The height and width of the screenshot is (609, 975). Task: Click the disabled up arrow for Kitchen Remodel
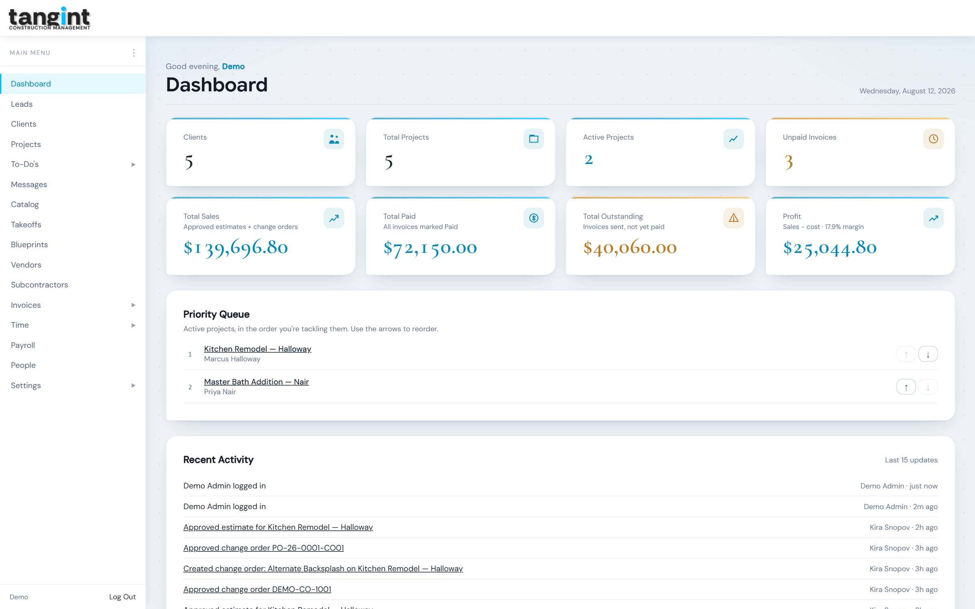tap(906, 354)
